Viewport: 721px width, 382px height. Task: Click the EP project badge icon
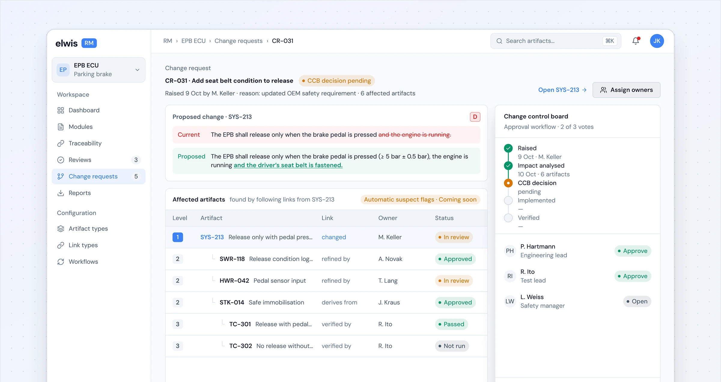pos(63,70)
